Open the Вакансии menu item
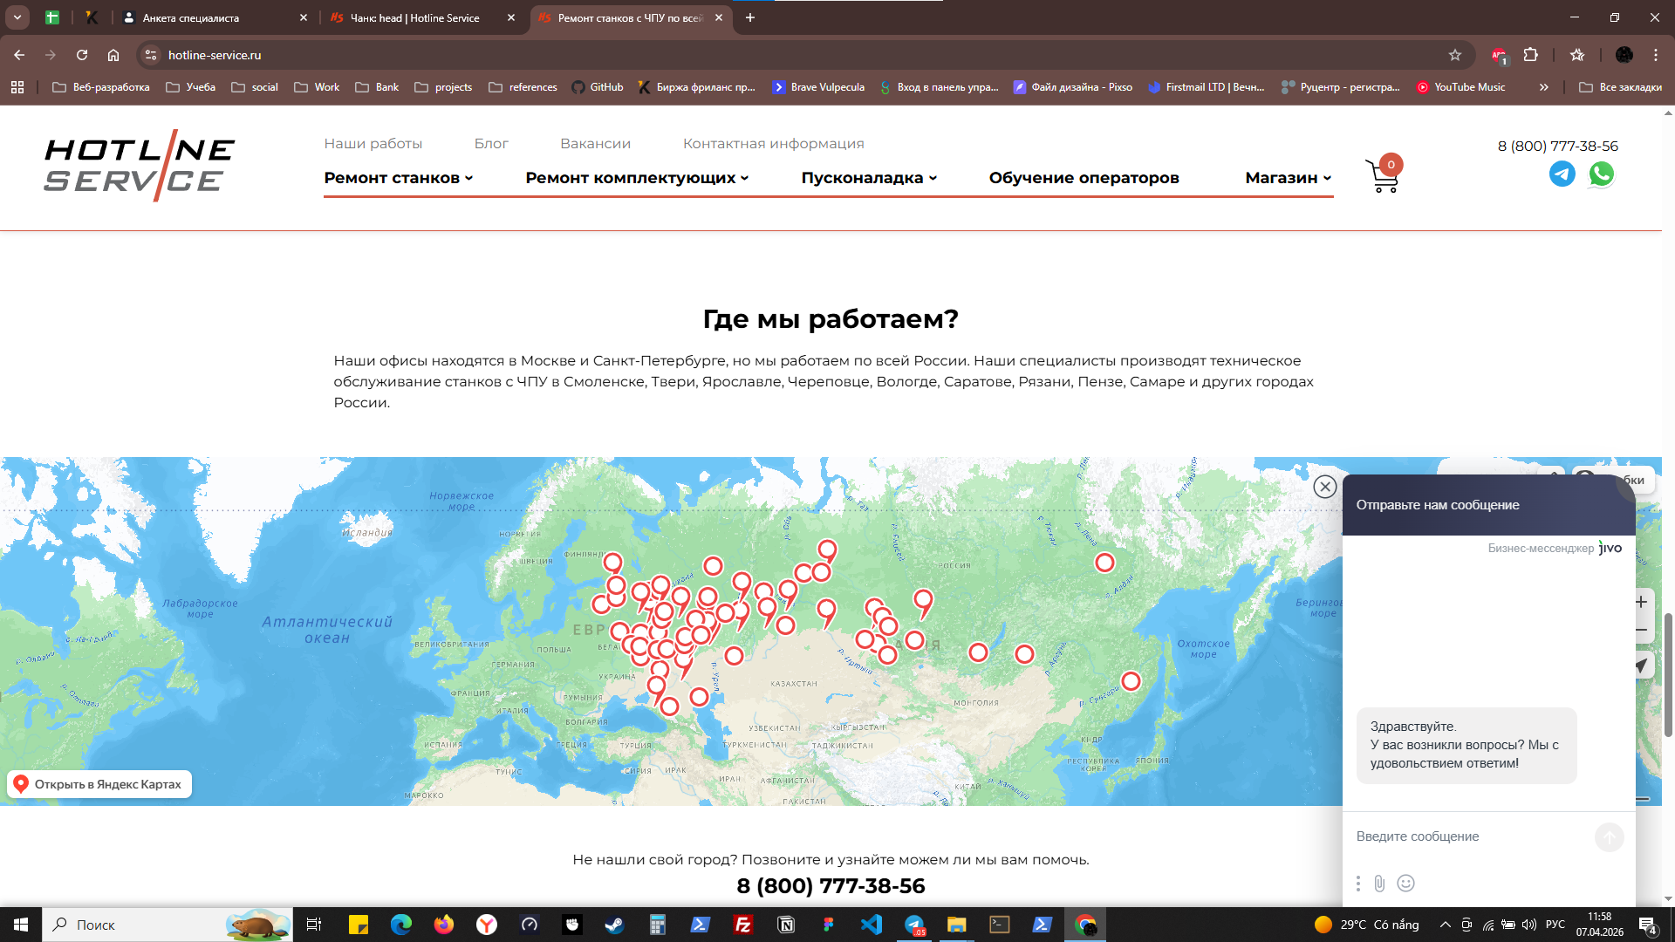Image resolution: width=1675 pixels, height=942 pixels. coord(595,144)
